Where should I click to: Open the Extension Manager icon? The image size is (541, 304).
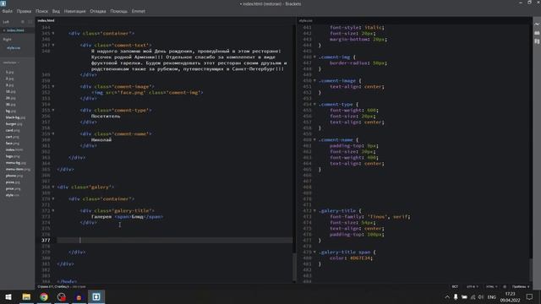(x=537, y=33)
